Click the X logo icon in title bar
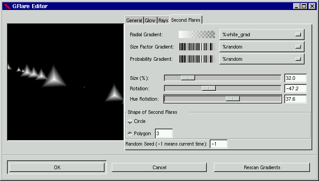This screenshot has width=319, height=181. pos(7,6)
